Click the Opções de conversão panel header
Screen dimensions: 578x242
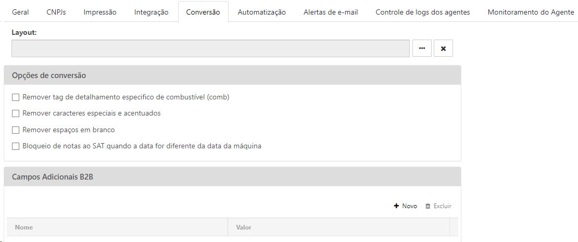click(x=232, y=75)
